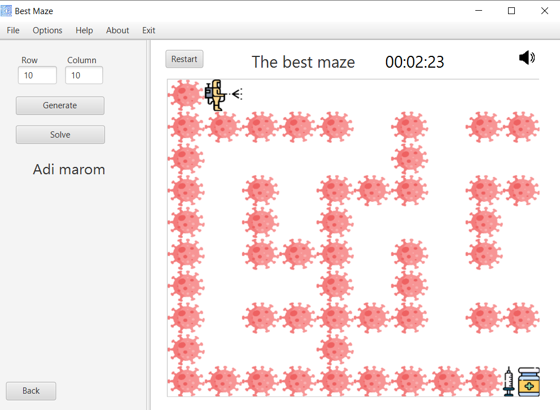The image size is (560, 410).
Task: Click the 00:02:23 timer display
Action: coord(414,62)
